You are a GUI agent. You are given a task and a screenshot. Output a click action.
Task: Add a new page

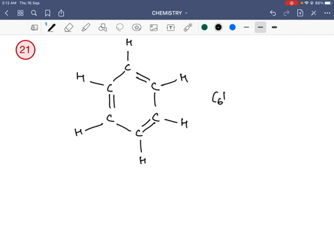pos(300,13)
